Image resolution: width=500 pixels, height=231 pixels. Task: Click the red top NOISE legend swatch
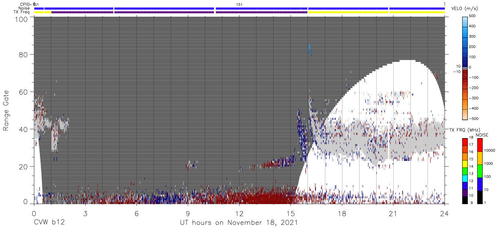[480, 145]
